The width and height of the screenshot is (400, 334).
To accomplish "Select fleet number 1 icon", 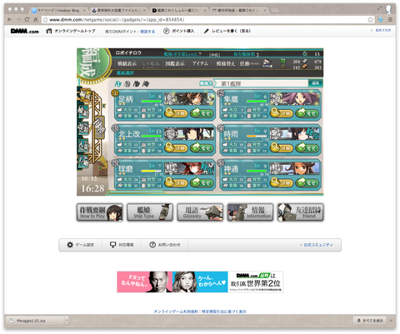I will pos(117,83).
